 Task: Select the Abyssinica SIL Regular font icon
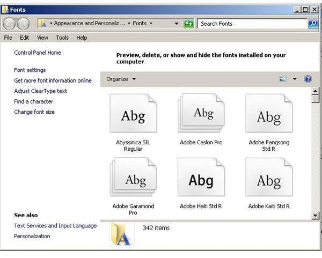133,113
